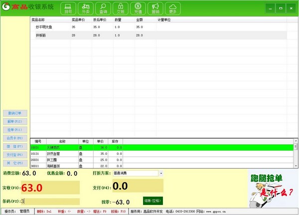299x215 pixels.
Task: Click the 排号 queue number icon
Action: coord(68,8)
